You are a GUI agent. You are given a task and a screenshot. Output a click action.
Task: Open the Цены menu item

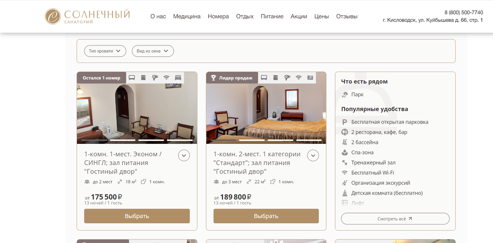[322, 16]
